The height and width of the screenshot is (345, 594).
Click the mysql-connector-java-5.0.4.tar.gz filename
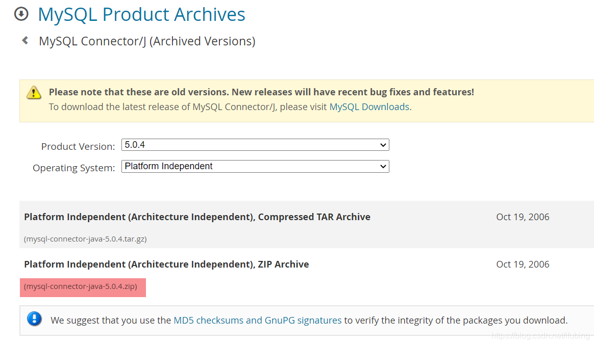85,238
